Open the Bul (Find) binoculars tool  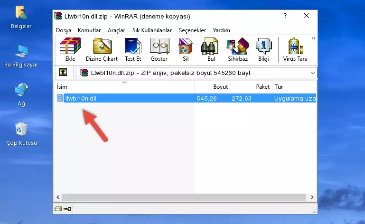point(211,49)
